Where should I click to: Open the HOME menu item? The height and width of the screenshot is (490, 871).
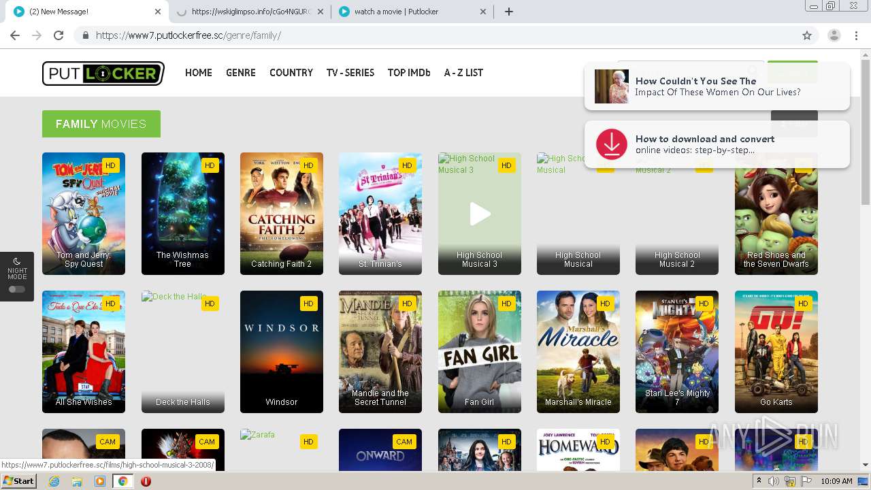click(199, 73)
